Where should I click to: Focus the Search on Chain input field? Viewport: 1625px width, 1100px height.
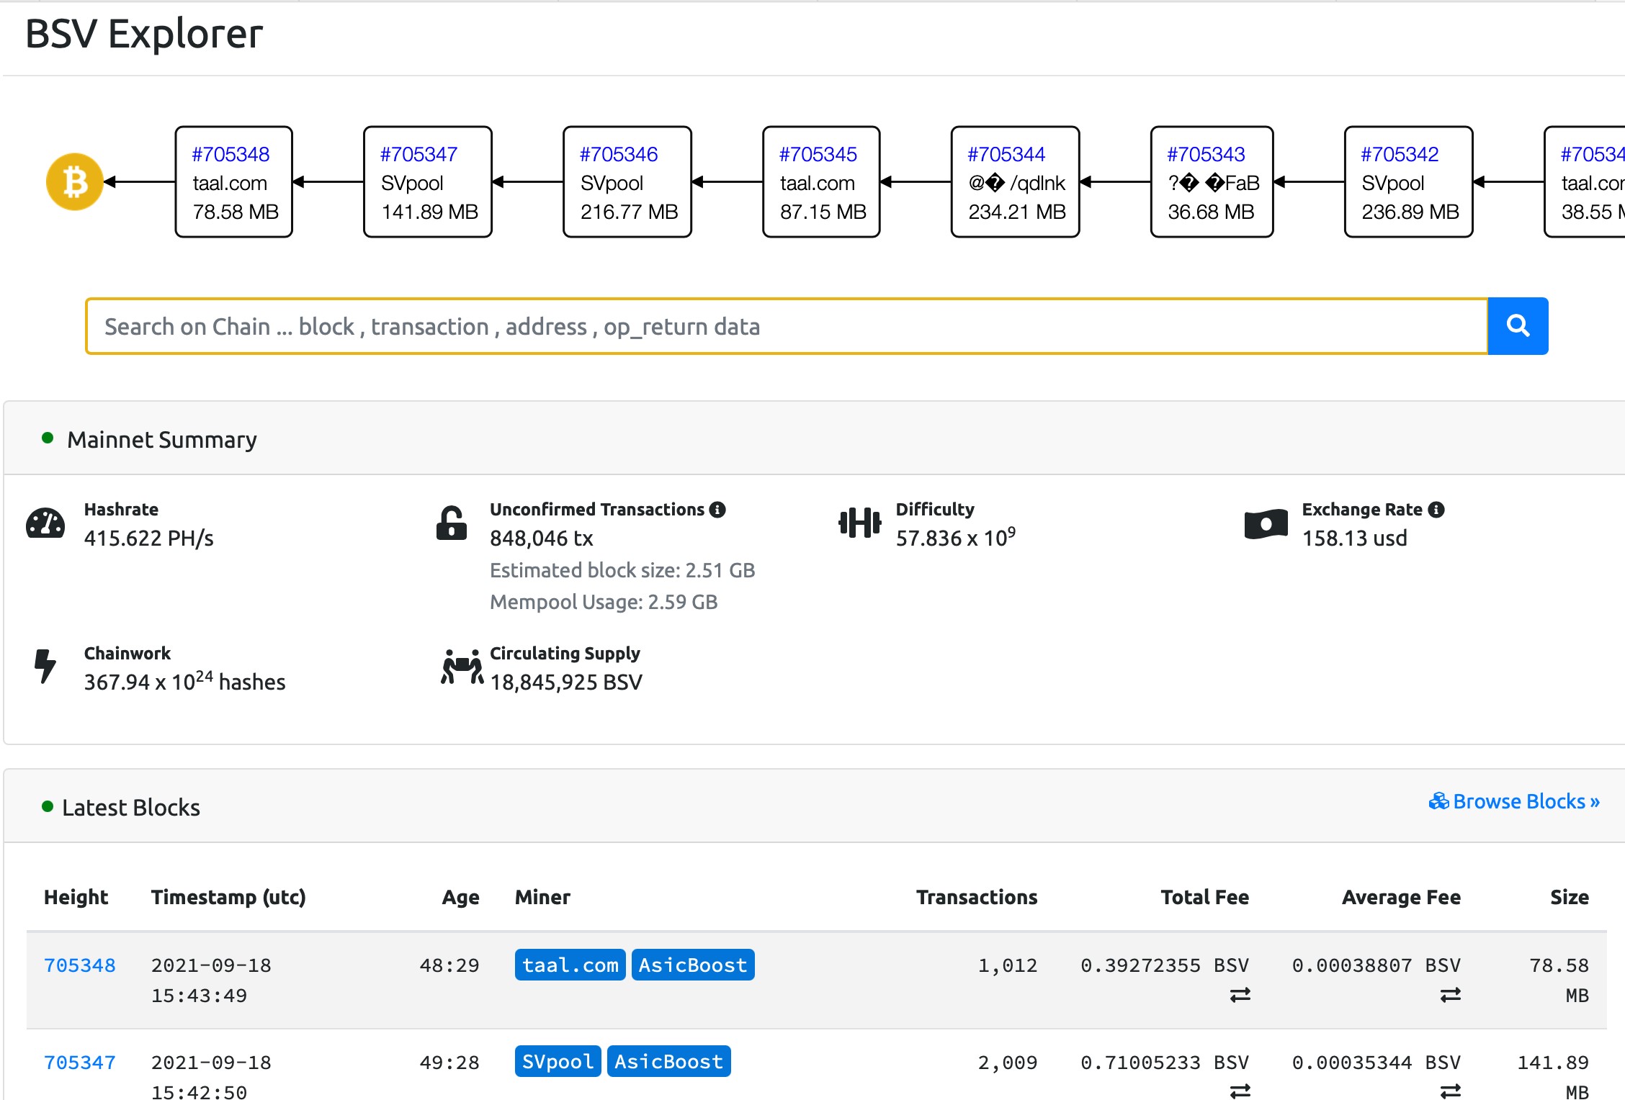[x=787, y=326]
